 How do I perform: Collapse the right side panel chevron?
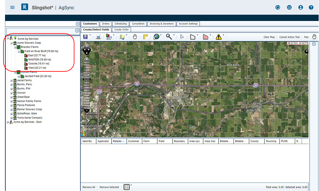point(314,44)
